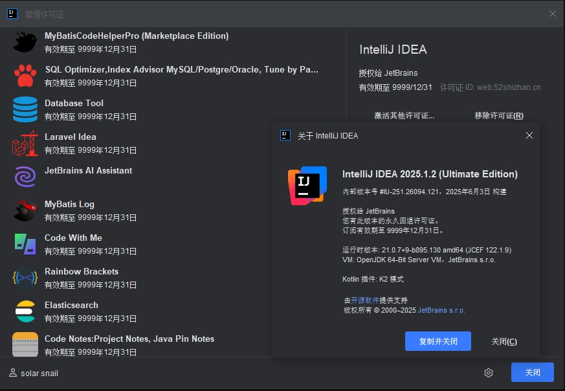The height and width of the screenshot is (391, 565).
Task: Select the Code With Me icon
Action: [25, 244]
